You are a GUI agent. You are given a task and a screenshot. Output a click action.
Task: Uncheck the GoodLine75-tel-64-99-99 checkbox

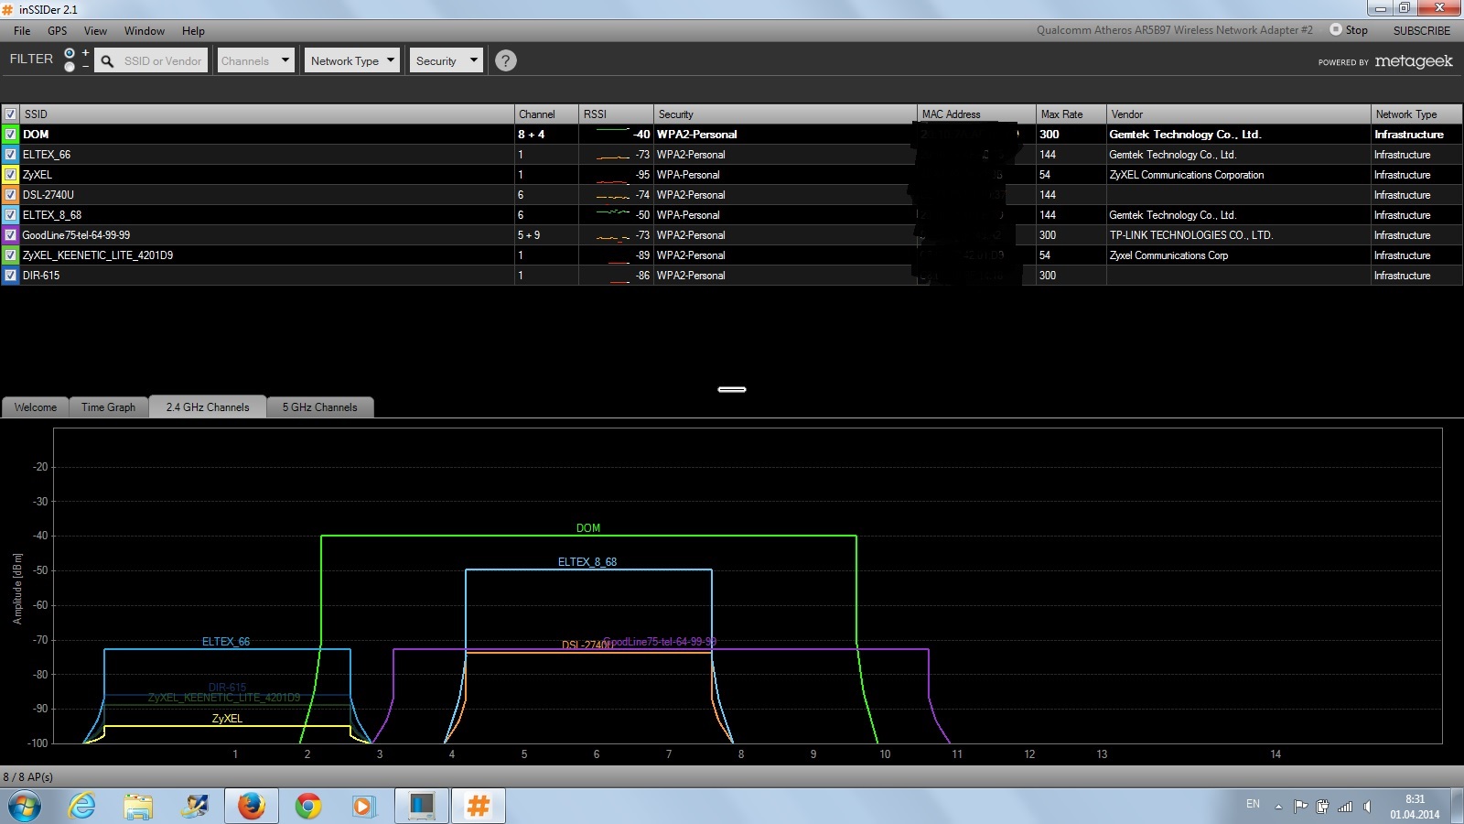pyautogui.click(x=10, y=234)
